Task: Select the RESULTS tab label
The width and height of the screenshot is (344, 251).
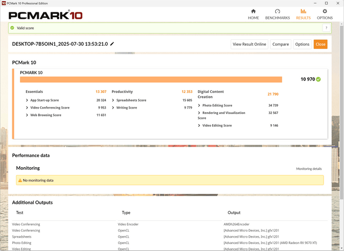Action: tap(303, 18)
